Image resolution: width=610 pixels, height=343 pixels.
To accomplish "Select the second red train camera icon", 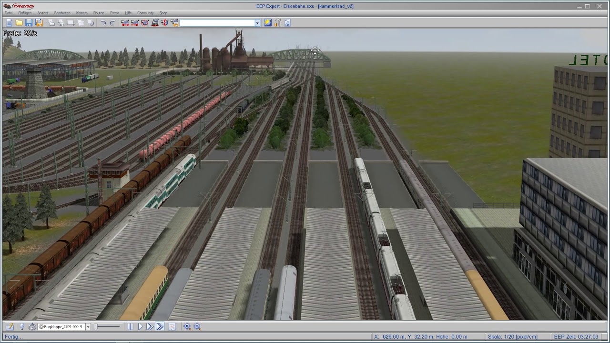I will coord(135,23).
